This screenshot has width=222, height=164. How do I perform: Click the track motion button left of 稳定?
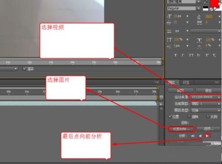coord(181,90)
